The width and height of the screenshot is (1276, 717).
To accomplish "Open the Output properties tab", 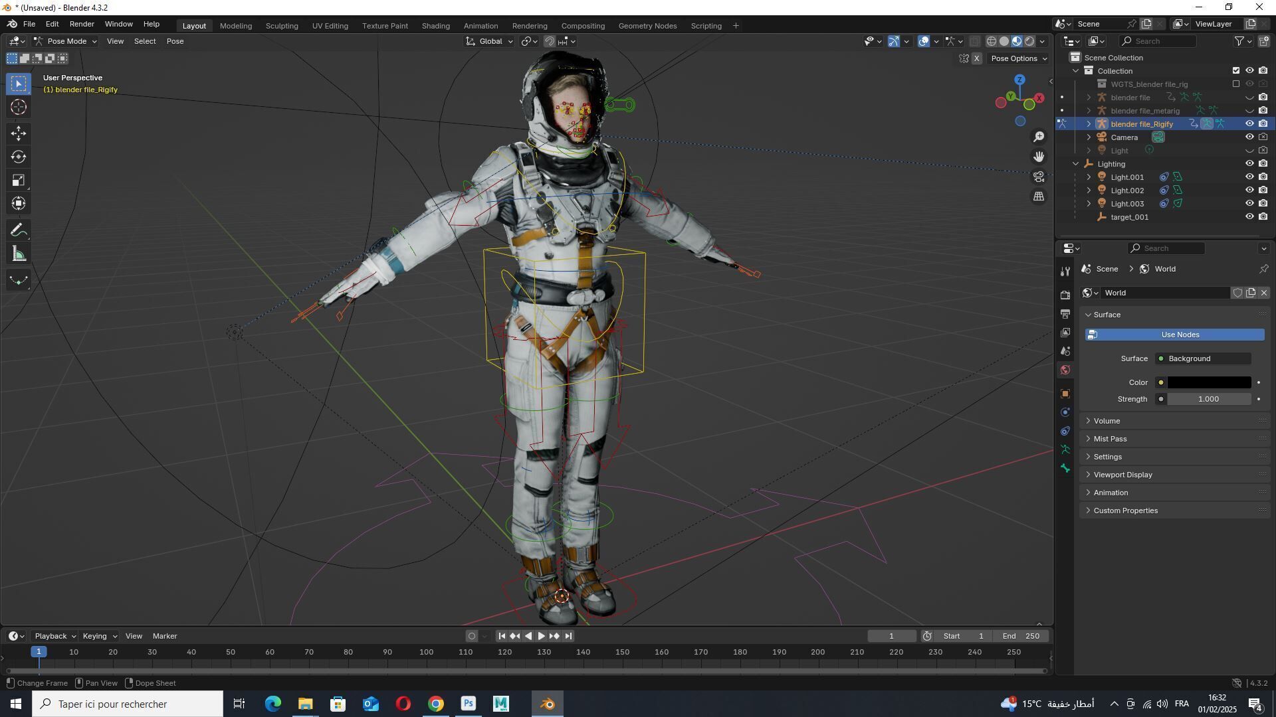I will click(1065, 313).
